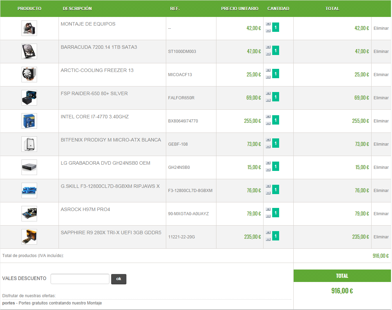Open MONTAJE DE EQUIPOS description link
The height and width of the screenshot is (310, 392).
click(x=88, y=24)
